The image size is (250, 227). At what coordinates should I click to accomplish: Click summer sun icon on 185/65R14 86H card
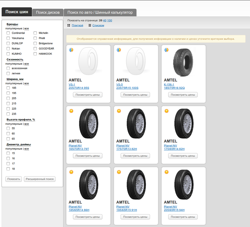[71, 172]
